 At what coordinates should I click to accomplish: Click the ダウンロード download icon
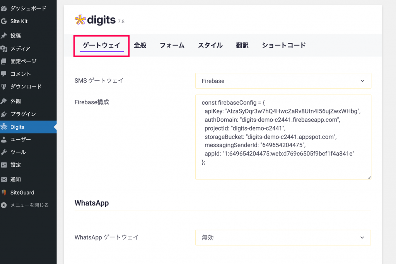coord(4,86)
